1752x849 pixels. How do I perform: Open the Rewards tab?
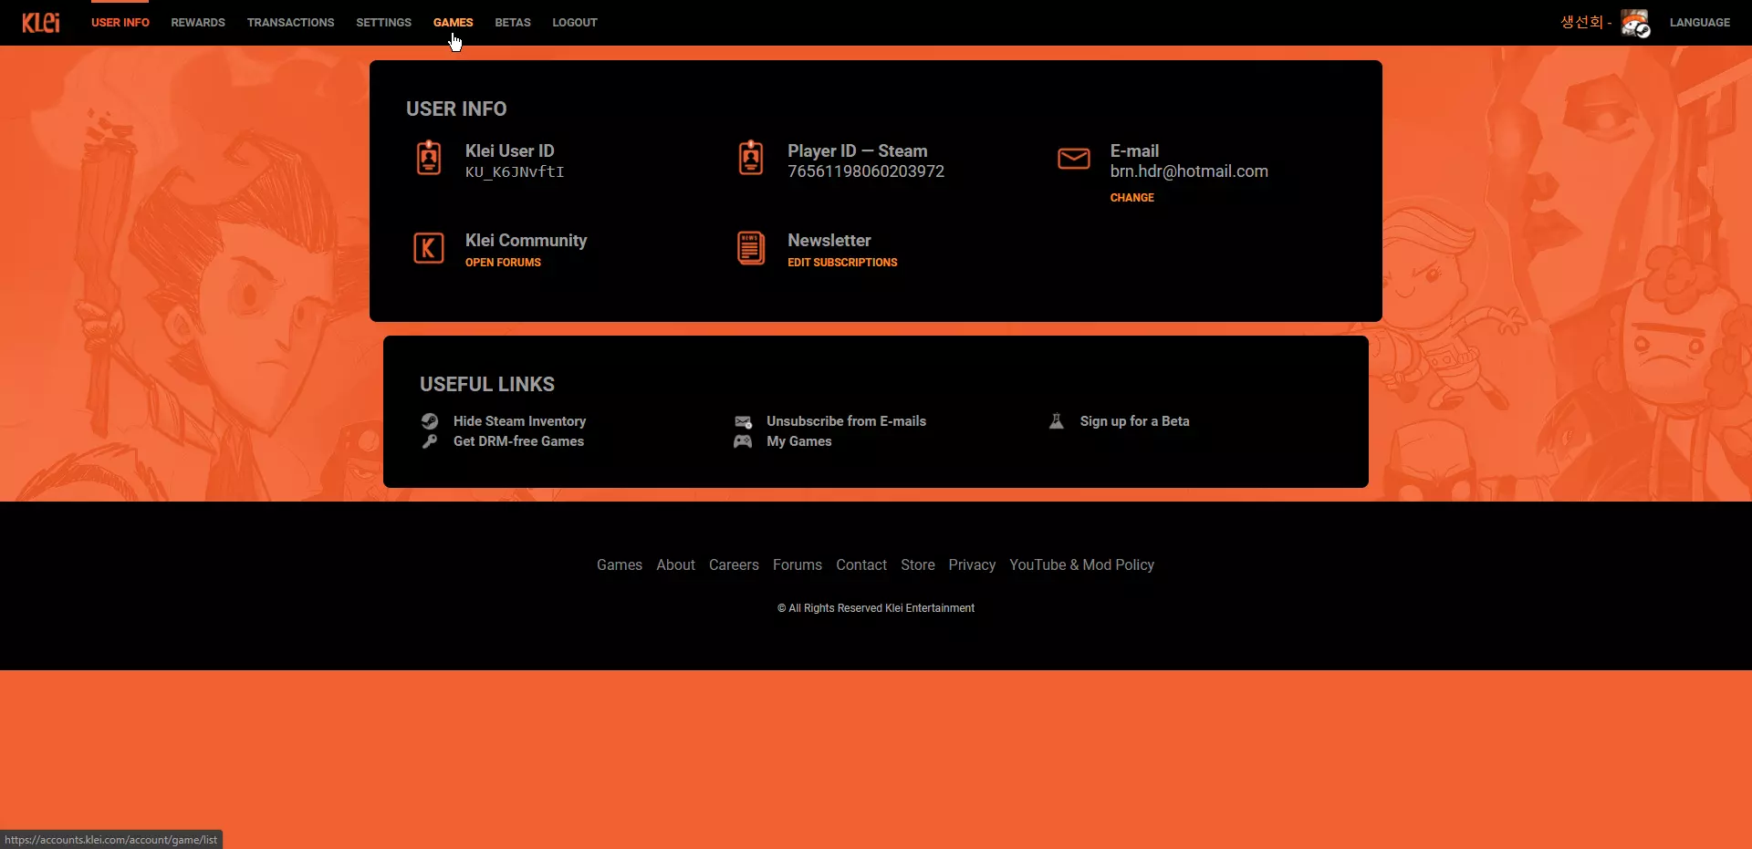tap(198, 23)
